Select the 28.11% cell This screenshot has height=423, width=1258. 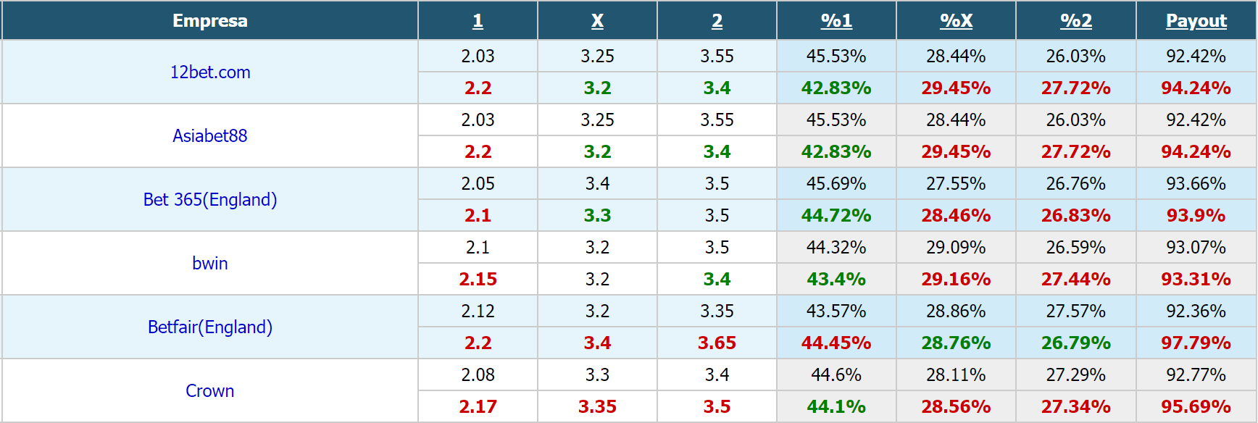pyautogui.click(x=956, y=375)
